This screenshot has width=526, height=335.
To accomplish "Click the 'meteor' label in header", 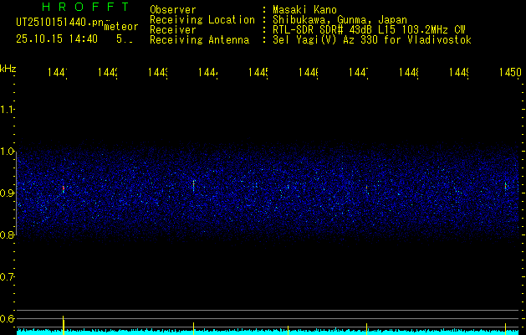I will (121, 26).
